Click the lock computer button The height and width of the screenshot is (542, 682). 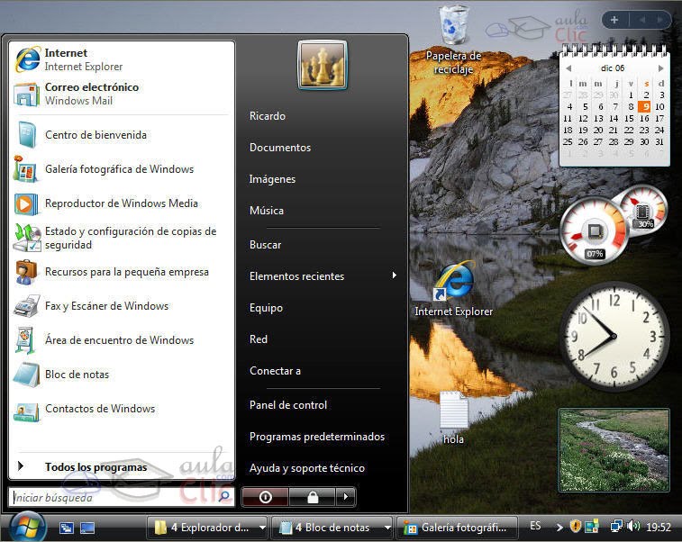tap(313, 497)
